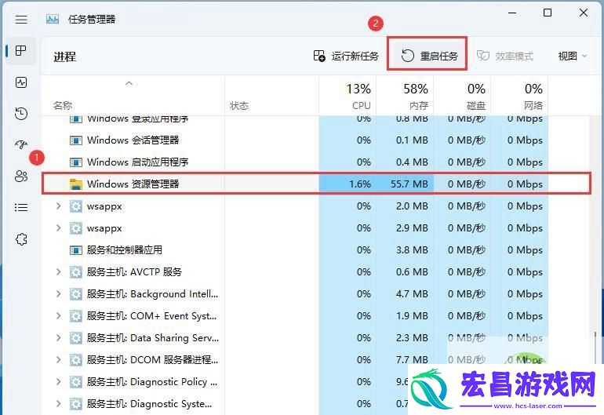604x415 pixels.
Task: Click gear icon of 服务主机: Diagnostic Syste...
Action: pos(76,404)
